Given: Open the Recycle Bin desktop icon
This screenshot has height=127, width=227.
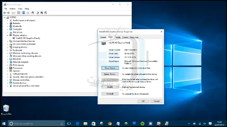Looking at the screenshot, I should tap(6, 110).
